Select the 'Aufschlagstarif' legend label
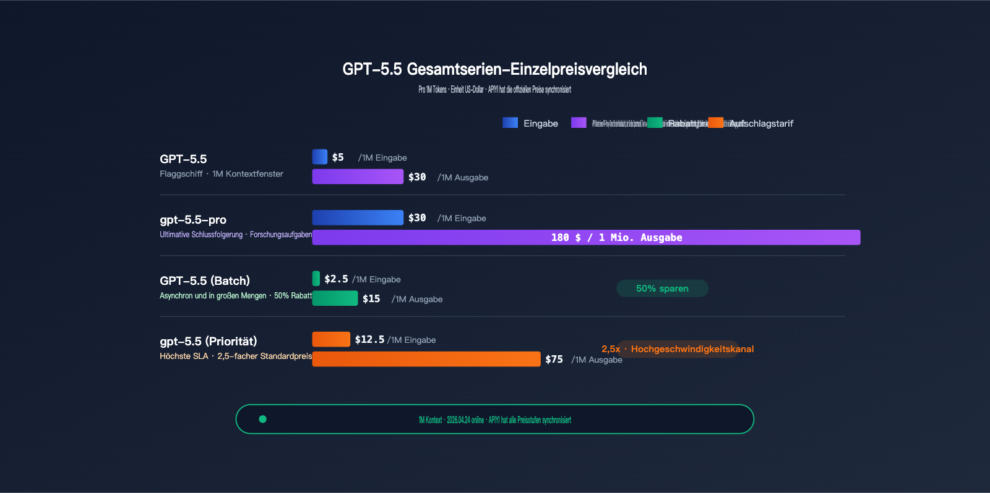 tap(761, 124)
